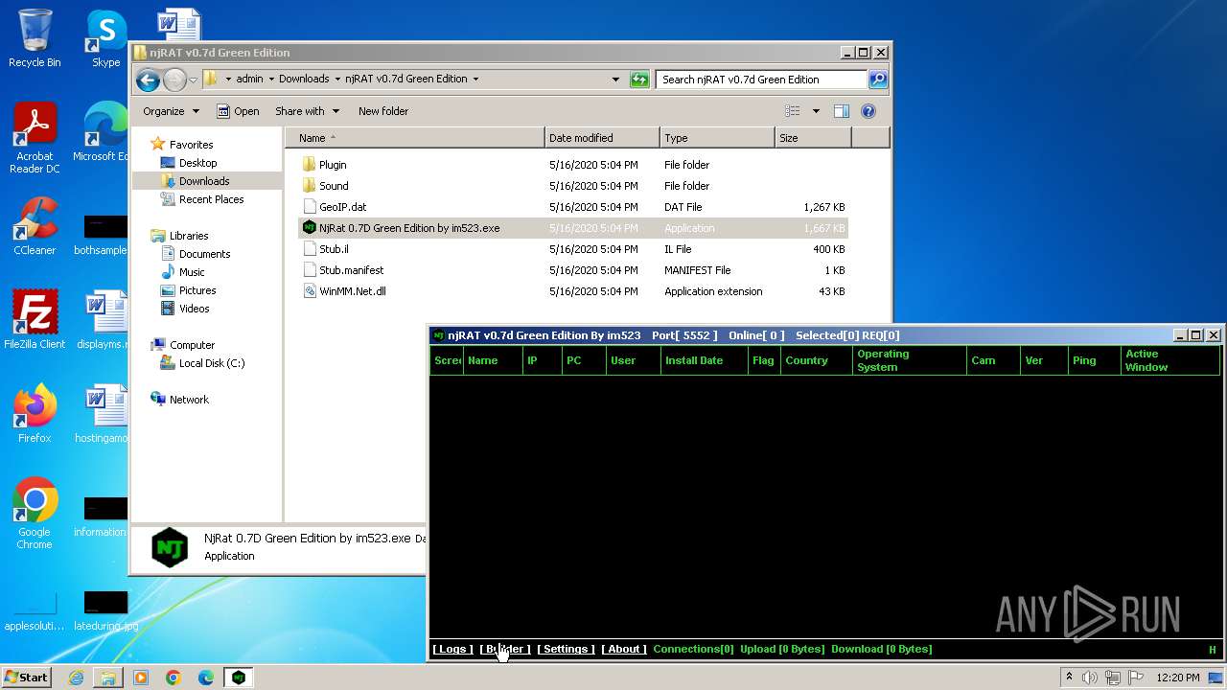Viewport: 1227px width, 690px height.
Task: Select the Stub.manifest file
Action: 351,270
